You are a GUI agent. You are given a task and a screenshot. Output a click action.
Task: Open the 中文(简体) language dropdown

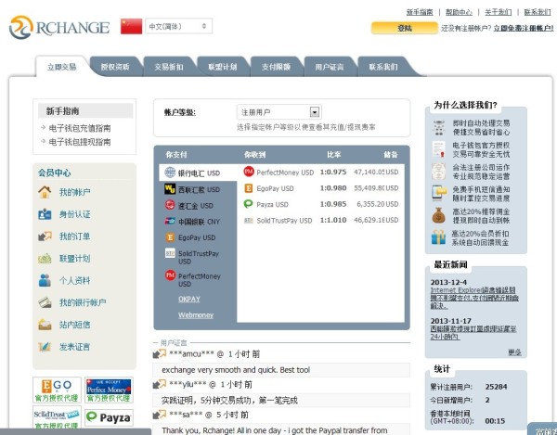click(x=178, y=26)
